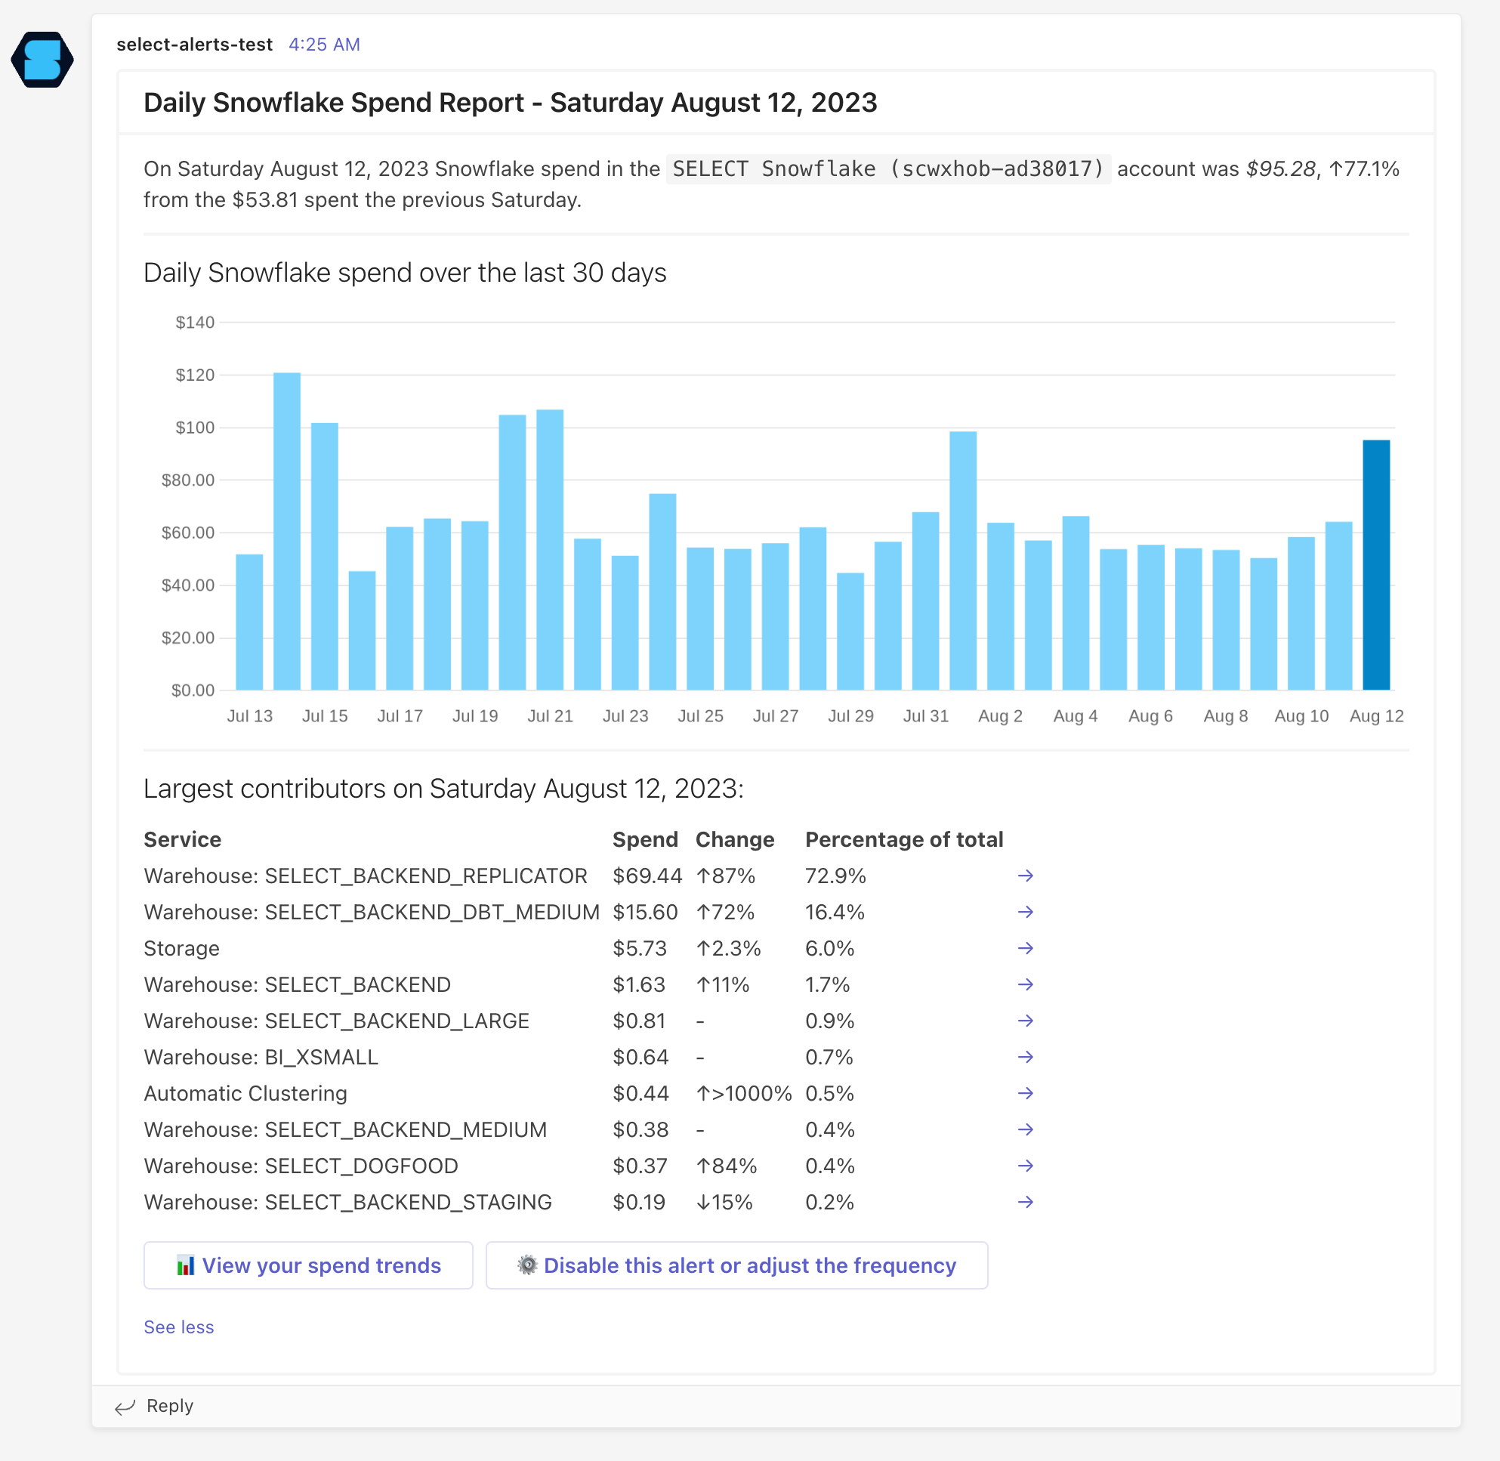Viewport: 1500px width, 1461px height.
Task: Open arrow link for SELECT_DOGFOOD row
Action: pos(1025,1166)
